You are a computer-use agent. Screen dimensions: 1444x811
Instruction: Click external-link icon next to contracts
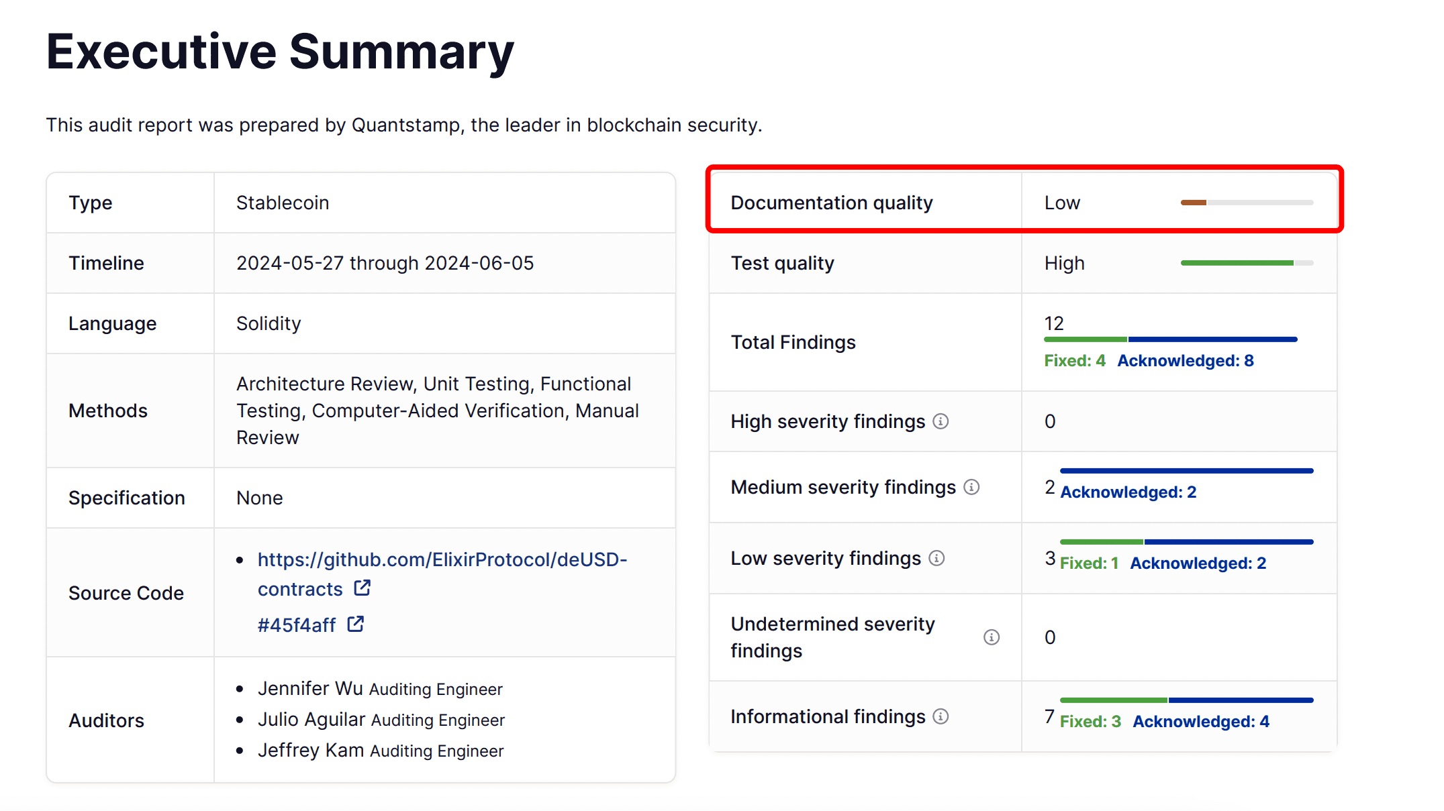362,588
